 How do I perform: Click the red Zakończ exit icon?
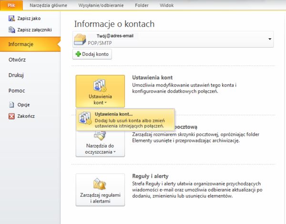click(x=11, y=116)
